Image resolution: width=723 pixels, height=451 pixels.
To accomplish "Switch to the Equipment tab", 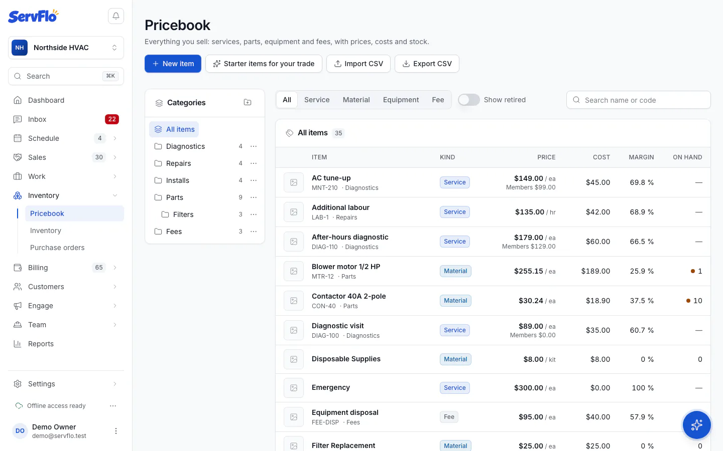I will 401,100.
